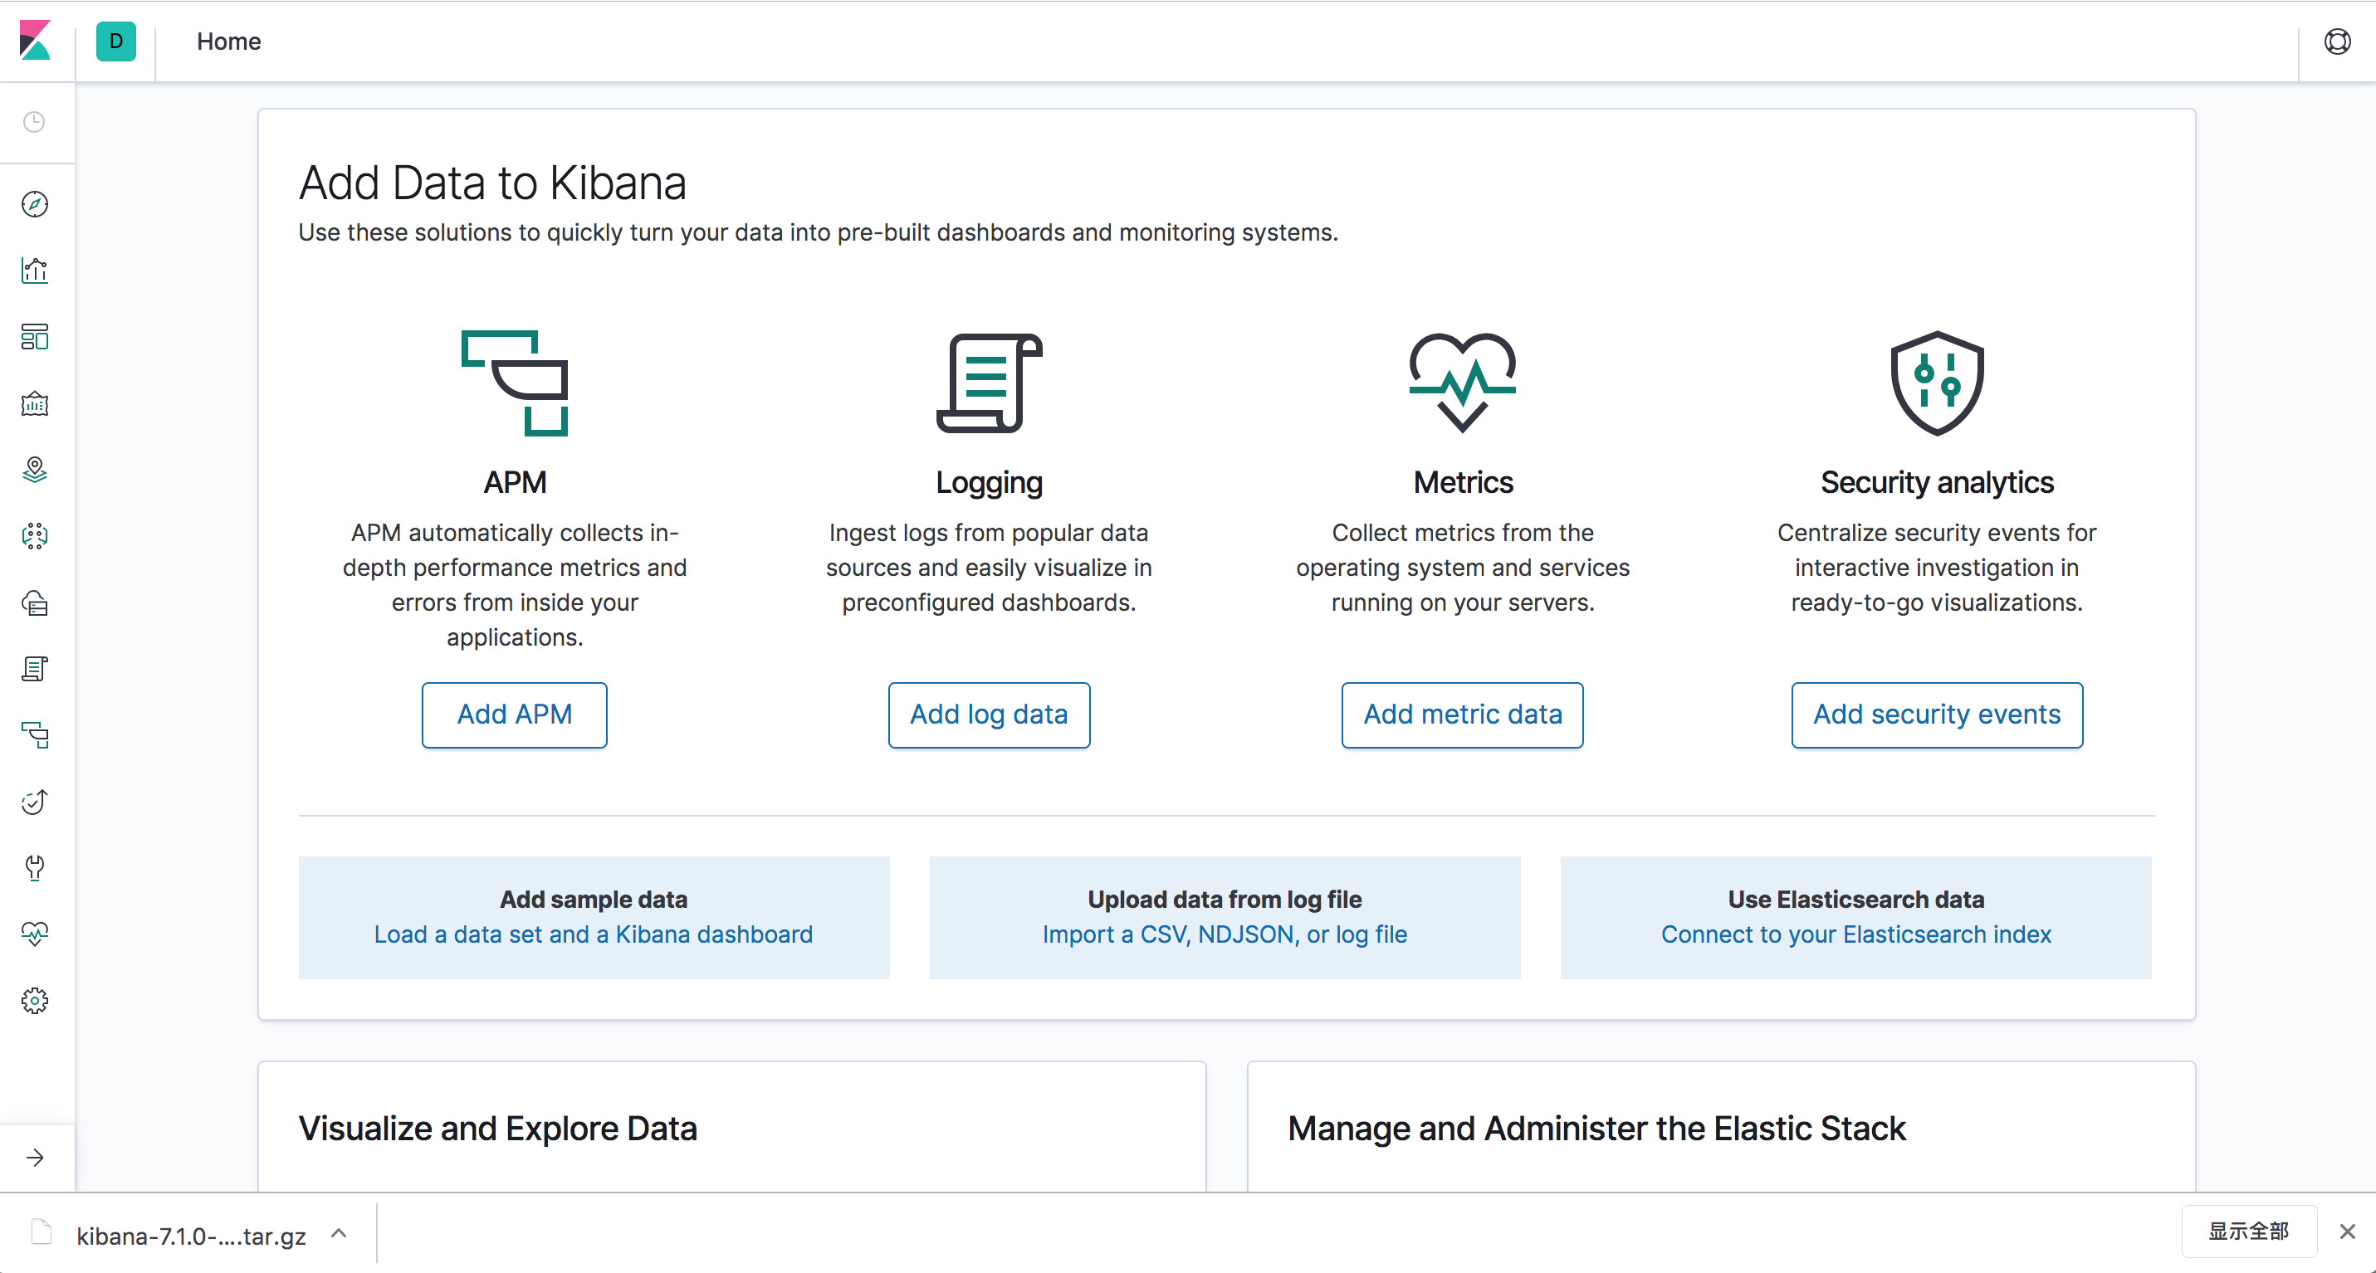Open Dev Tools from the wrench icon

[35, 868]
